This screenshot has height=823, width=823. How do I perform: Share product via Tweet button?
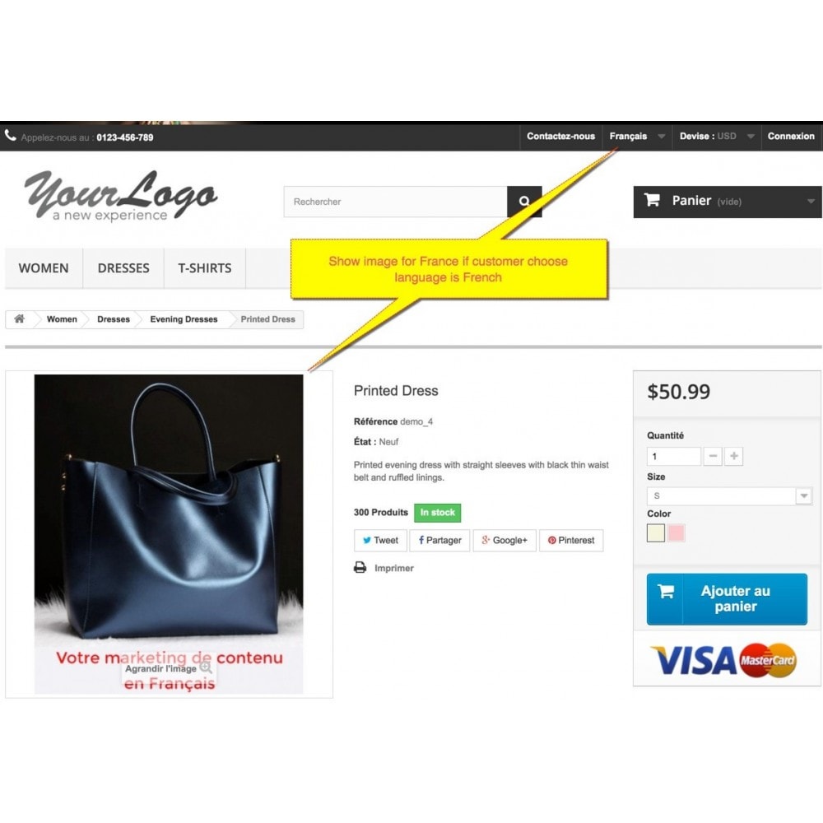click(x=380, y=540)
